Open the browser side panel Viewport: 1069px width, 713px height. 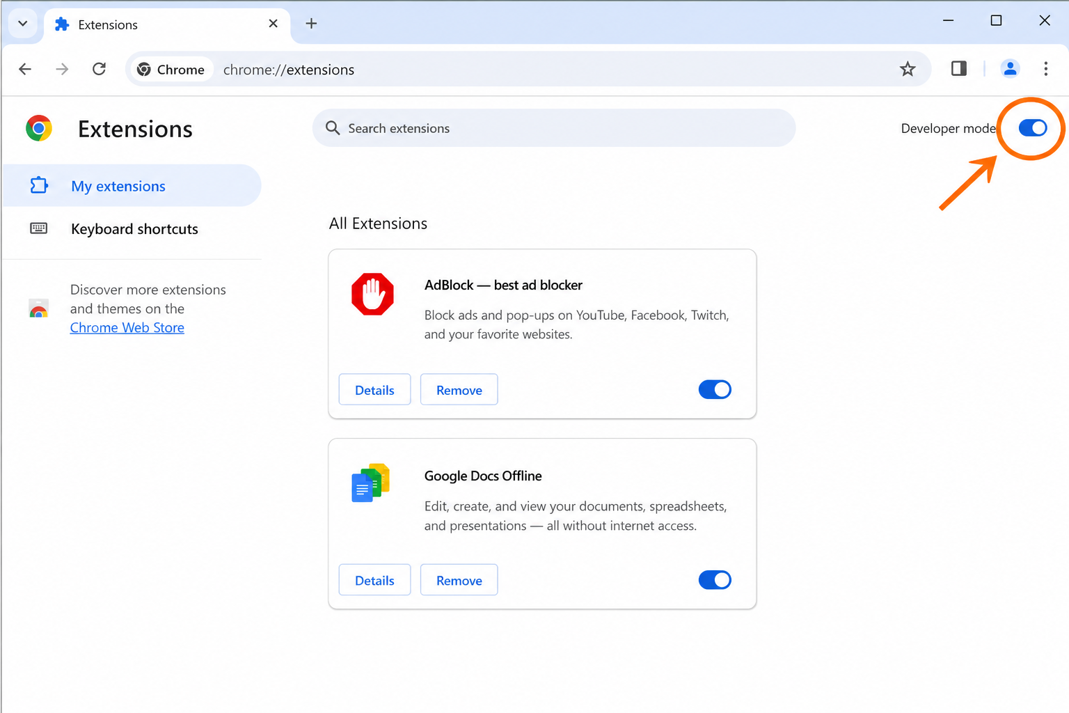click(x=959, y=68)
